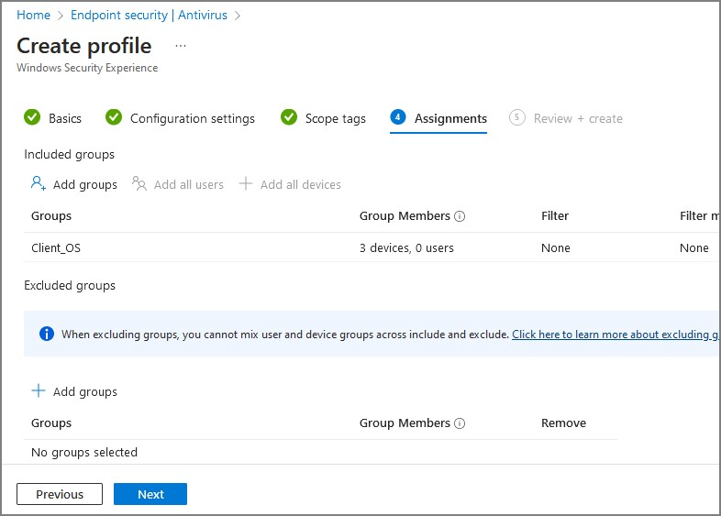Click the person-plus icon for included groups
This screenshot has width=721, height=516.
pos(39,183)
